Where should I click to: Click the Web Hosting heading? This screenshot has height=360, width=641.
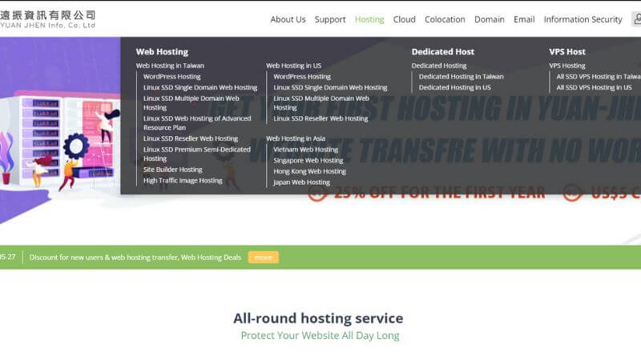coord(162,52)
